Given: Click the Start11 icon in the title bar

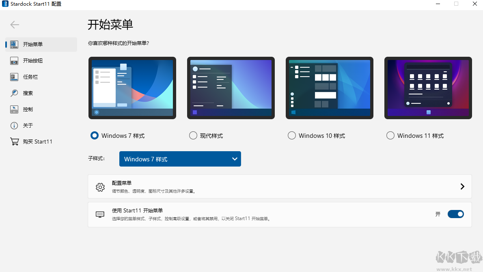Looking at the screenshot, I should (x=4, y=4).
